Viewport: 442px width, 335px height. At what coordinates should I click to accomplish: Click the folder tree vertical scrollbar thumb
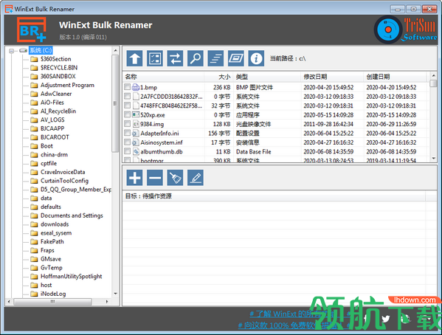pyautogui.click(x=115, y=103)
